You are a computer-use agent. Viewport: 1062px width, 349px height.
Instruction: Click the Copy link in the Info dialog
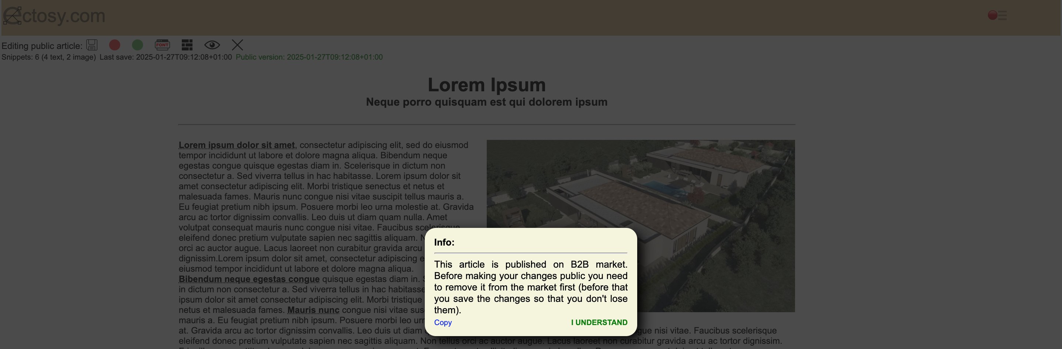[x=443, y=322]
